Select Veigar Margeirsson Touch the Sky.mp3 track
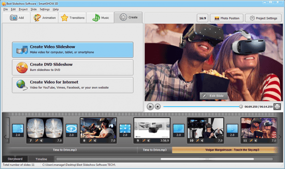This screenshot has width=285, height=169. click(225, 150)
